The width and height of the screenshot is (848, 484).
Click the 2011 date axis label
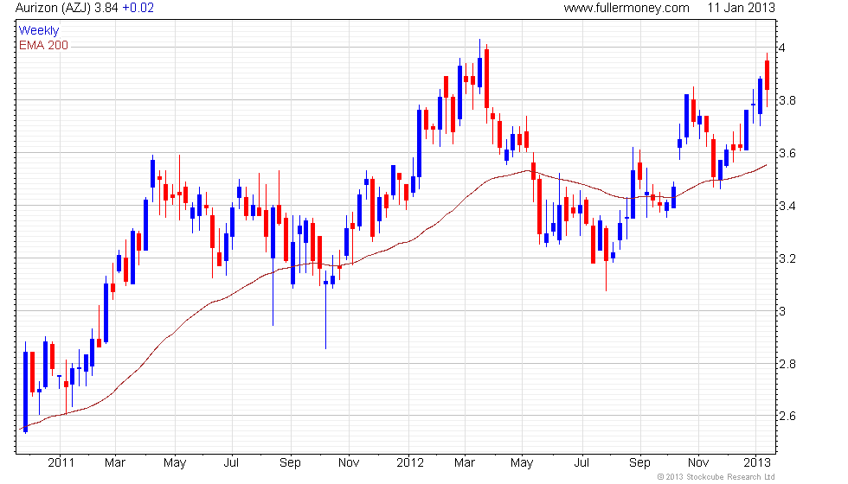pos(61,463)
